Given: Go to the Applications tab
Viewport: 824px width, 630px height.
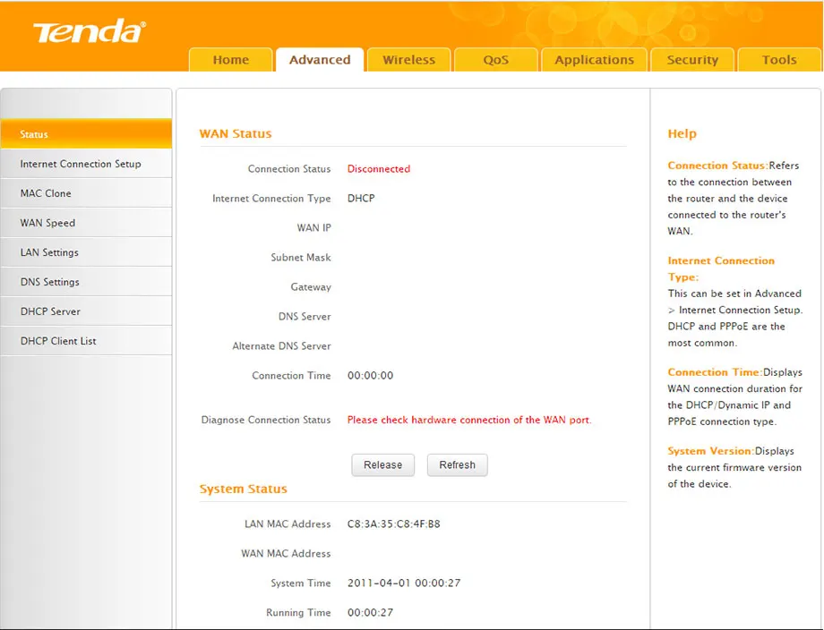Looking at the screenshot, I should (x=595, y=60).
